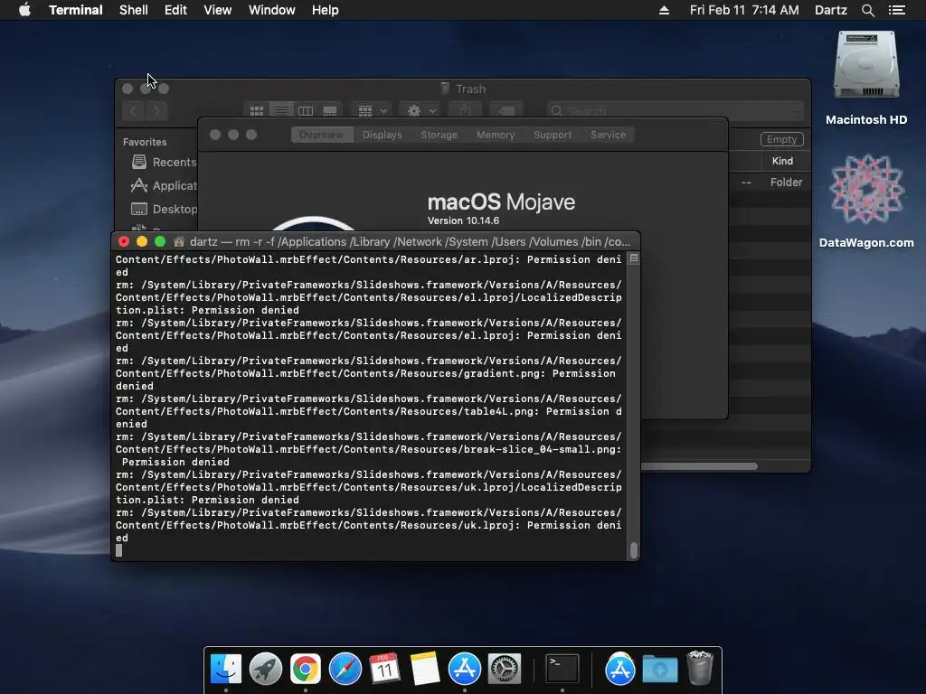Image resolution: width=926 pixels, height=694 pixels.
Task: Launch Launchpad rocket icon in Dock
Action: click(x=265, y=669)
